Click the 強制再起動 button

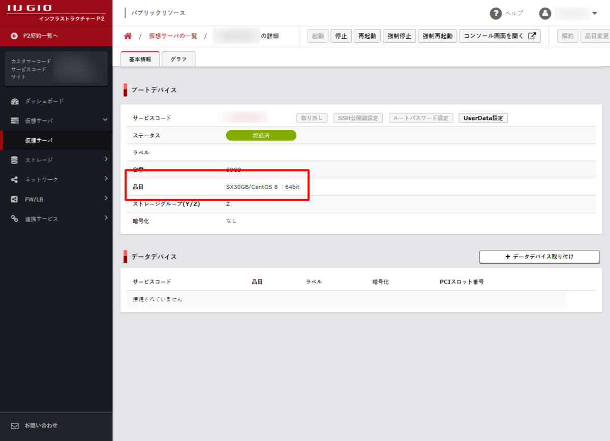tap(437, 36)
